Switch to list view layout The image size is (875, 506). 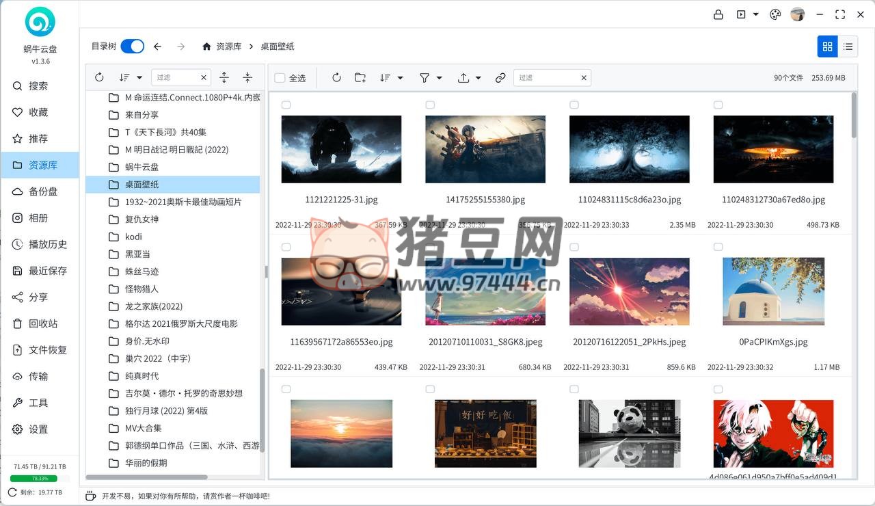[848, 46]
